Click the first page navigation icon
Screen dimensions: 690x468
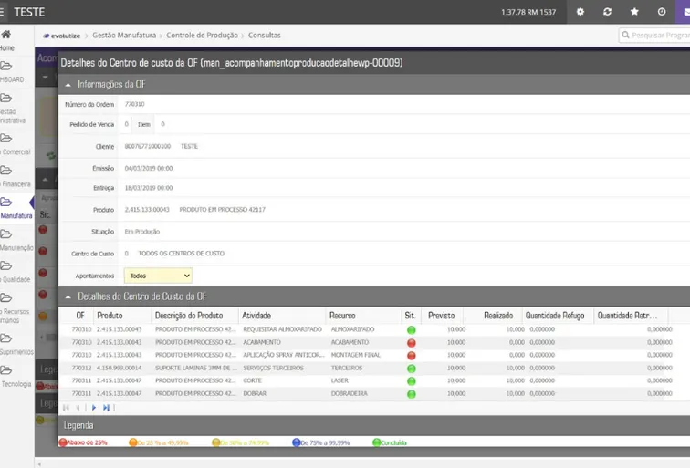click(66, 408)
